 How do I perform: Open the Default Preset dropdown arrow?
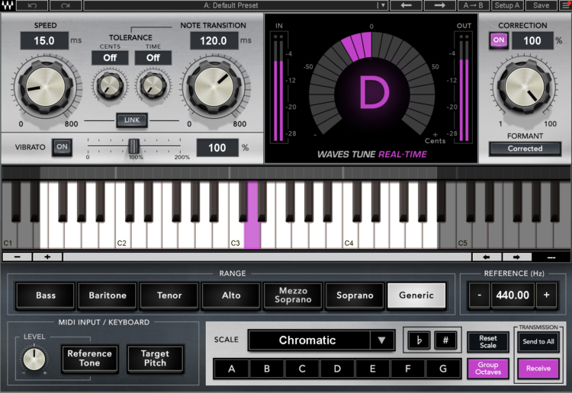pyautogui.click(x=382, y=5)
